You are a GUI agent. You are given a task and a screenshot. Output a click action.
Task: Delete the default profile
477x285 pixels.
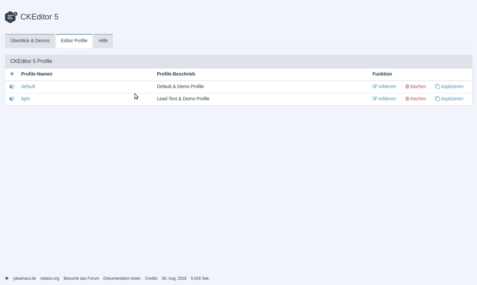tap(416, 86)
